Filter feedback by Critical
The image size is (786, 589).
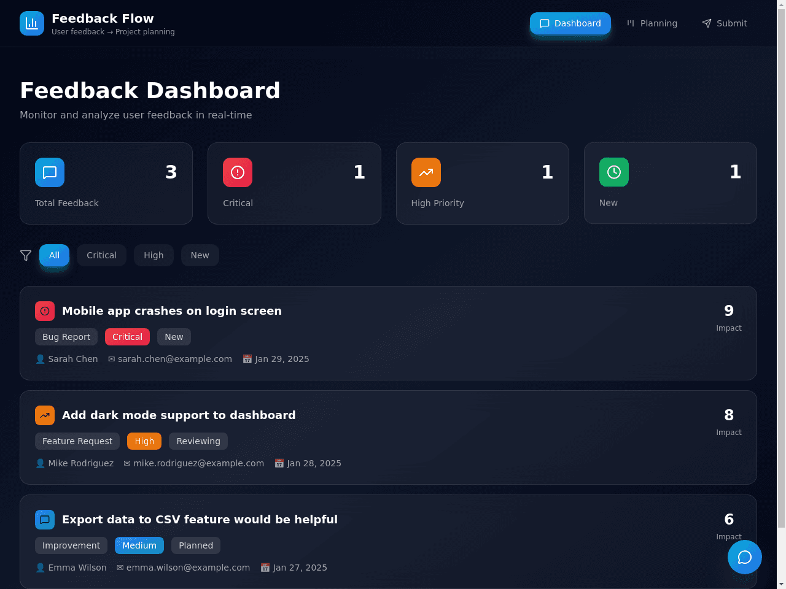101,255
